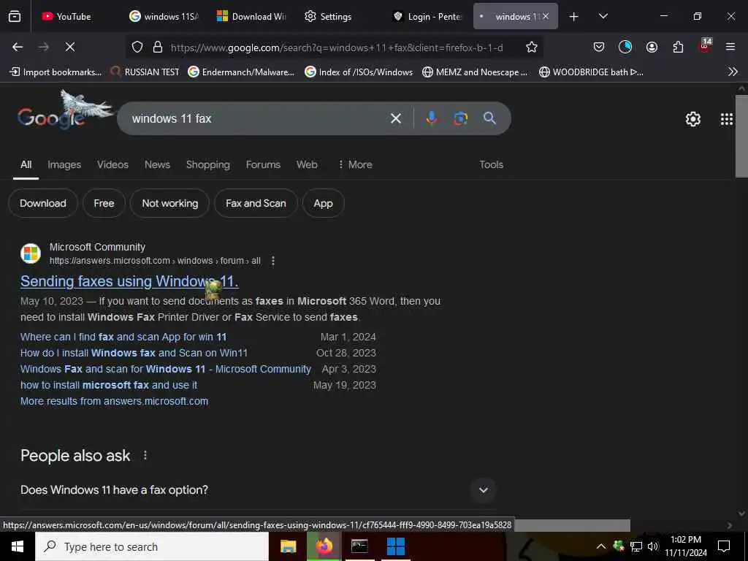
Task: Click the site padlock icon
Action: point(158,47)
